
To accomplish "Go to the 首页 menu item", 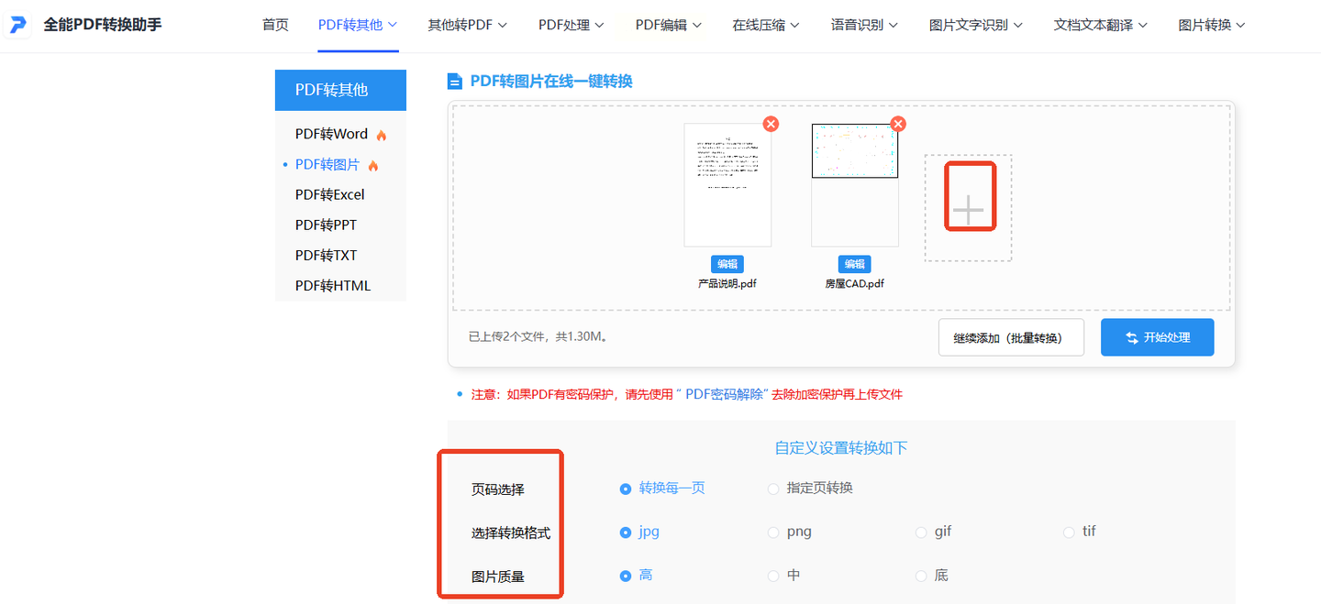I will (275, 25).
